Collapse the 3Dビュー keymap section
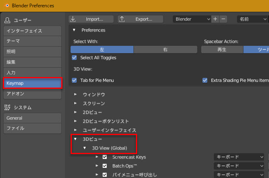Screen dimensions: 269x178 click(75, 139)
